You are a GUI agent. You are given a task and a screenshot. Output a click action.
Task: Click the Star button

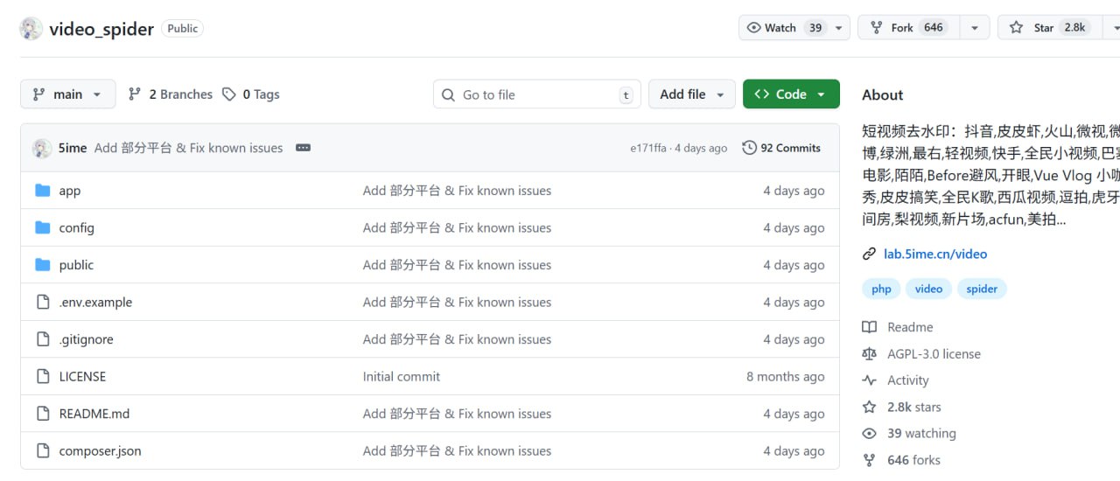(x=1050, y=28)
